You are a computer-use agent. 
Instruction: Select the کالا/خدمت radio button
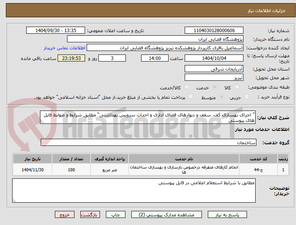(187, 87)
